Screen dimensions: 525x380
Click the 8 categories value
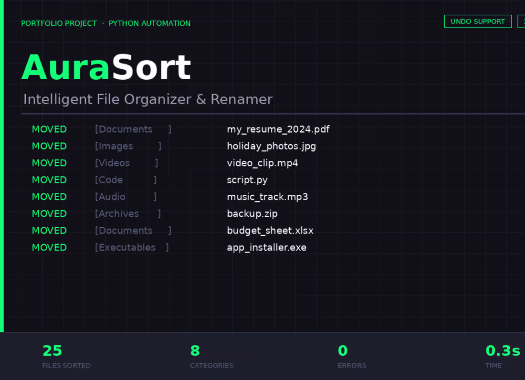pyautogui.click(x=195, y=351)
